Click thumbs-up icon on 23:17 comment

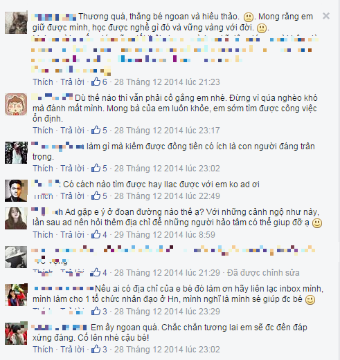pyautogui.click(x=96, y=130)
